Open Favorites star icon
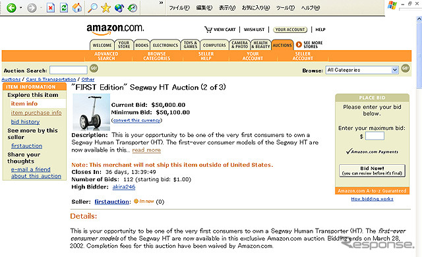Screen dimensions: 422x257 pos(105,8)
